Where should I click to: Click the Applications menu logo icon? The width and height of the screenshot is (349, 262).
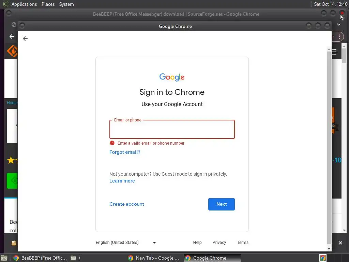(x=5, y=4)
